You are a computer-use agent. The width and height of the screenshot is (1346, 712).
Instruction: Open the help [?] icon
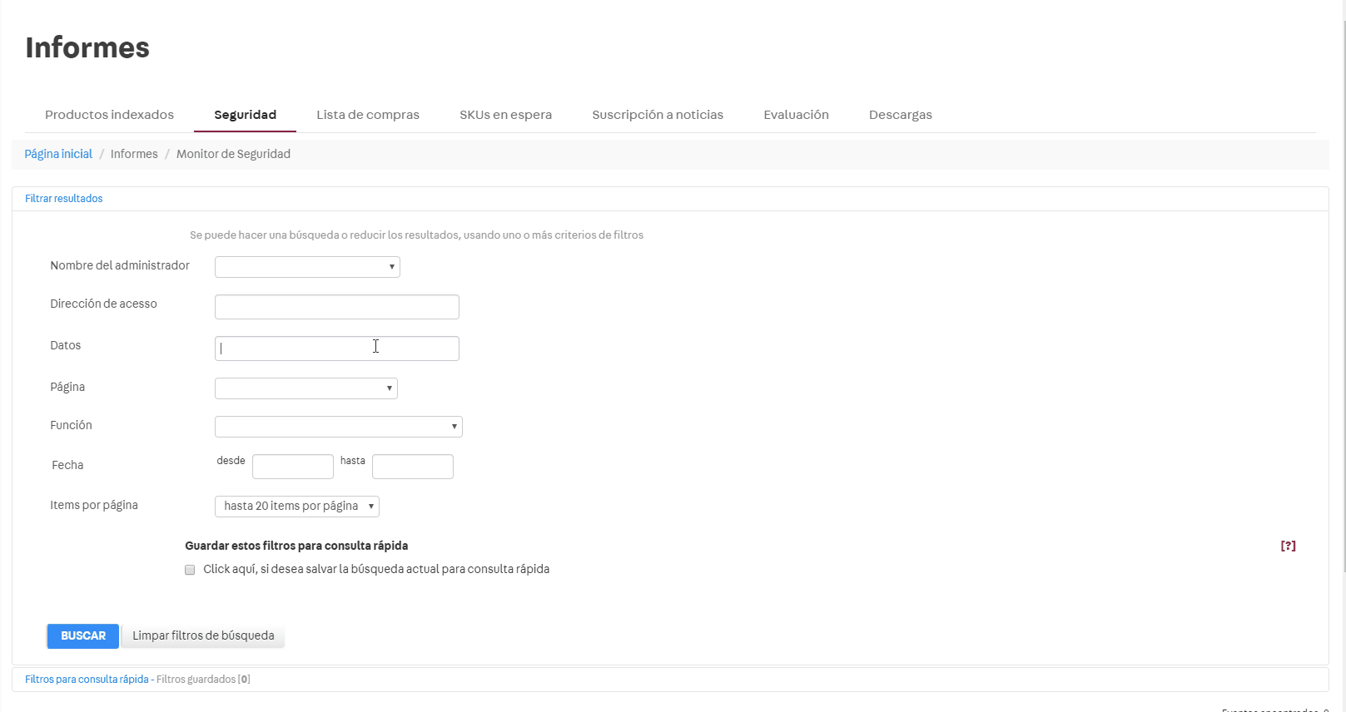[1288, 546]
